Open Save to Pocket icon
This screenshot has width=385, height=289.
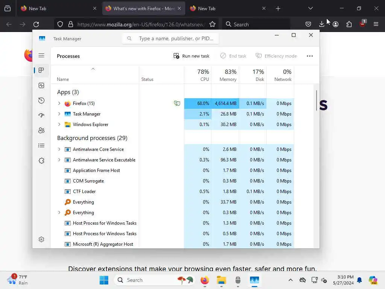coord(308,24)
